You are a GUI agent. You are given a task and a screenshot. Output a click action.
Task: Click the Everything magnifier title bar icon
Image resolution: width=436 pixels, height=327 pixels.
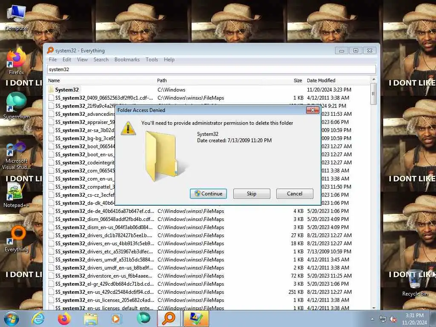50,50
